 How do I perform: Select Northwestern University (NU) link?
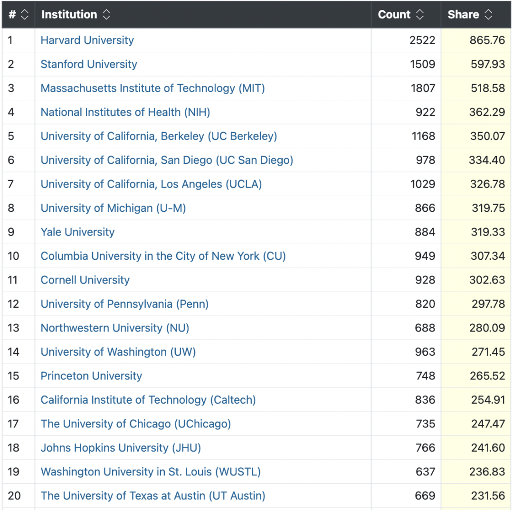click(x=115, y=328)
